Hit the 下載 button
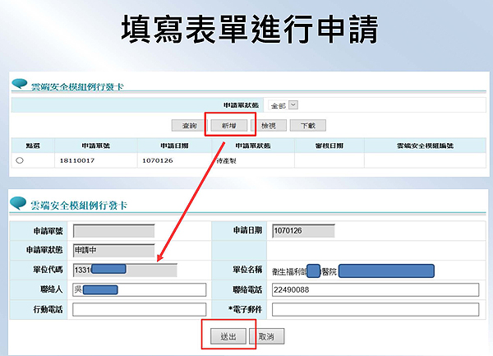The height and width of the screenshot is (356, 493). (307, 126)
